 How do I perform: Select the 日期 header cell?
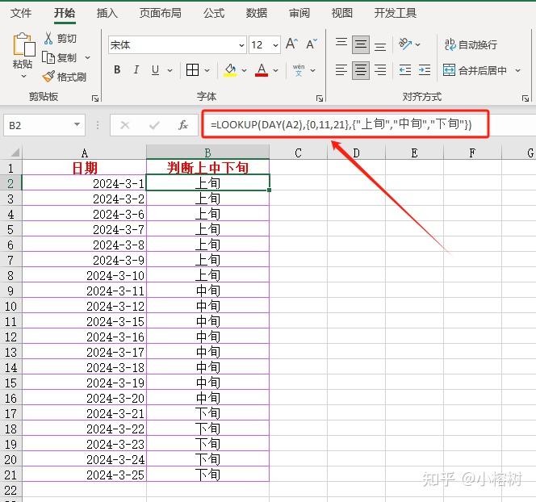pos(85,167)
